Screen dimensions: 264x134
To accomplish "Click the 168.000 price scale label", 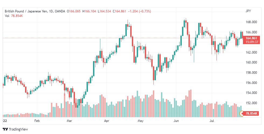I will pos(251,22).
